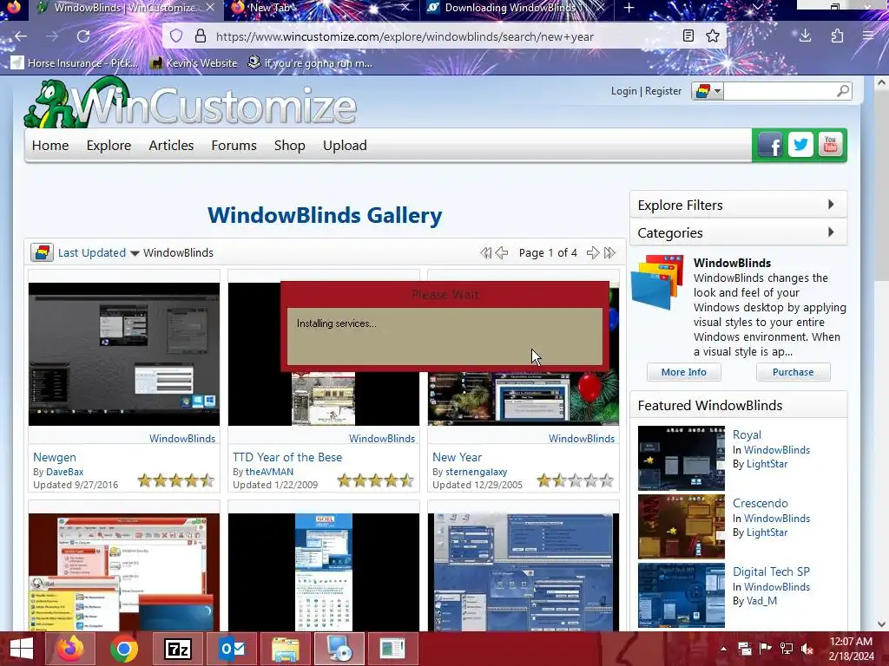Screen dimensions: 889x666
Task: Open File Explorer from the taskbar
Action: (285, 649)
